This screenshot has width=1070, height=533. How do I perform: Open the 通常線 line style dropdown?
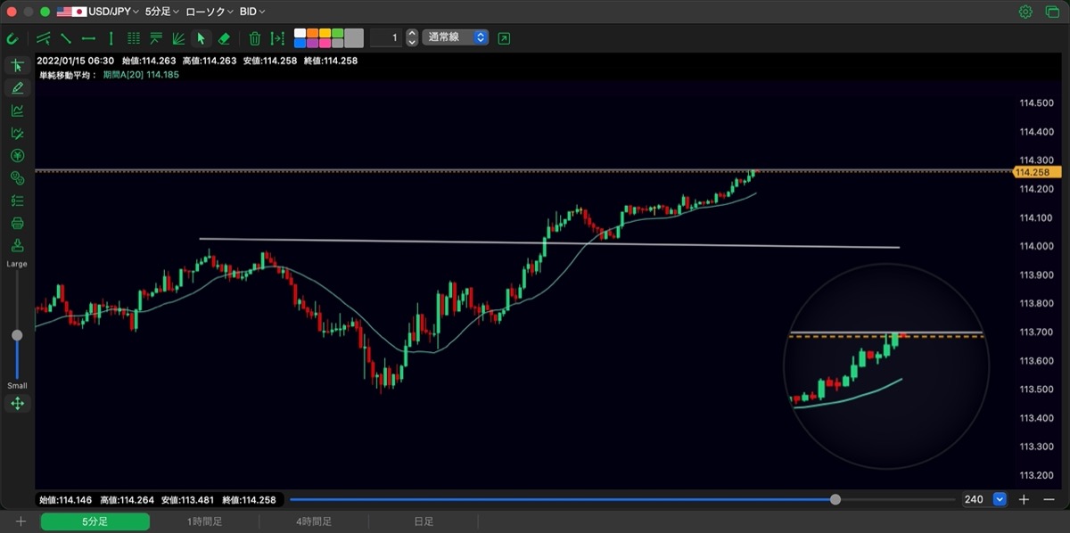[456, 37]
